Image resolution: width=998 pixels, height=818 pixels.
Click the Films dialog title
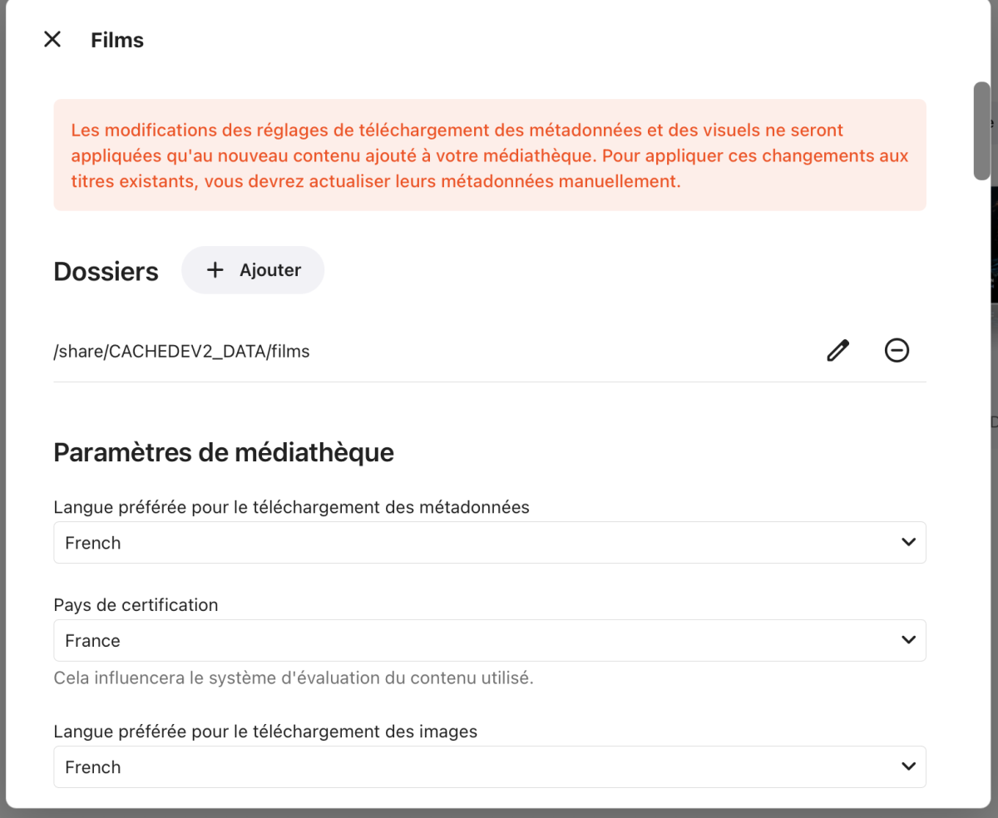coord(116,39)
